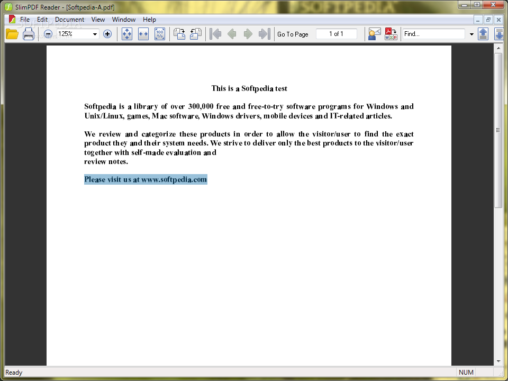Expand the Find options dropdown arrow

pyautogui.click(x=471, y=34)
